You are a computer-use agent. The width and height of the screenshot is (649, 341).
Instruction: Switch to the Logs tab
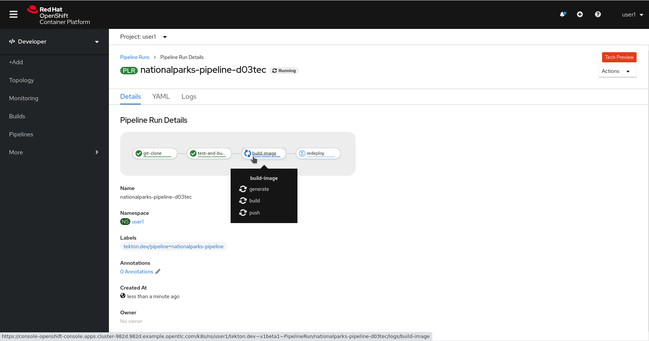point(189,97)
